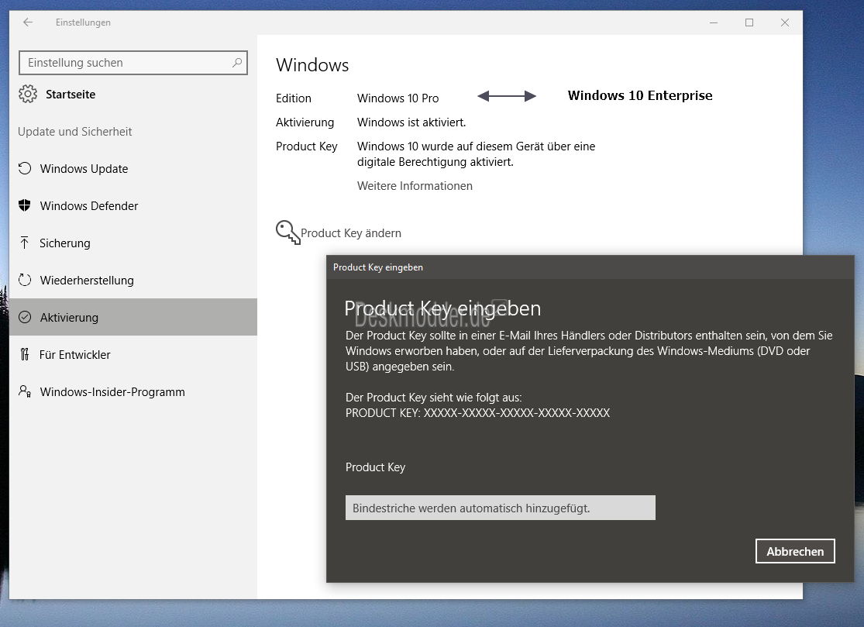The width and height of the screenshot is (864, 627).
Task: Click the Product Key eingeben dialog title bar
Action: click(x=590, y=267)
